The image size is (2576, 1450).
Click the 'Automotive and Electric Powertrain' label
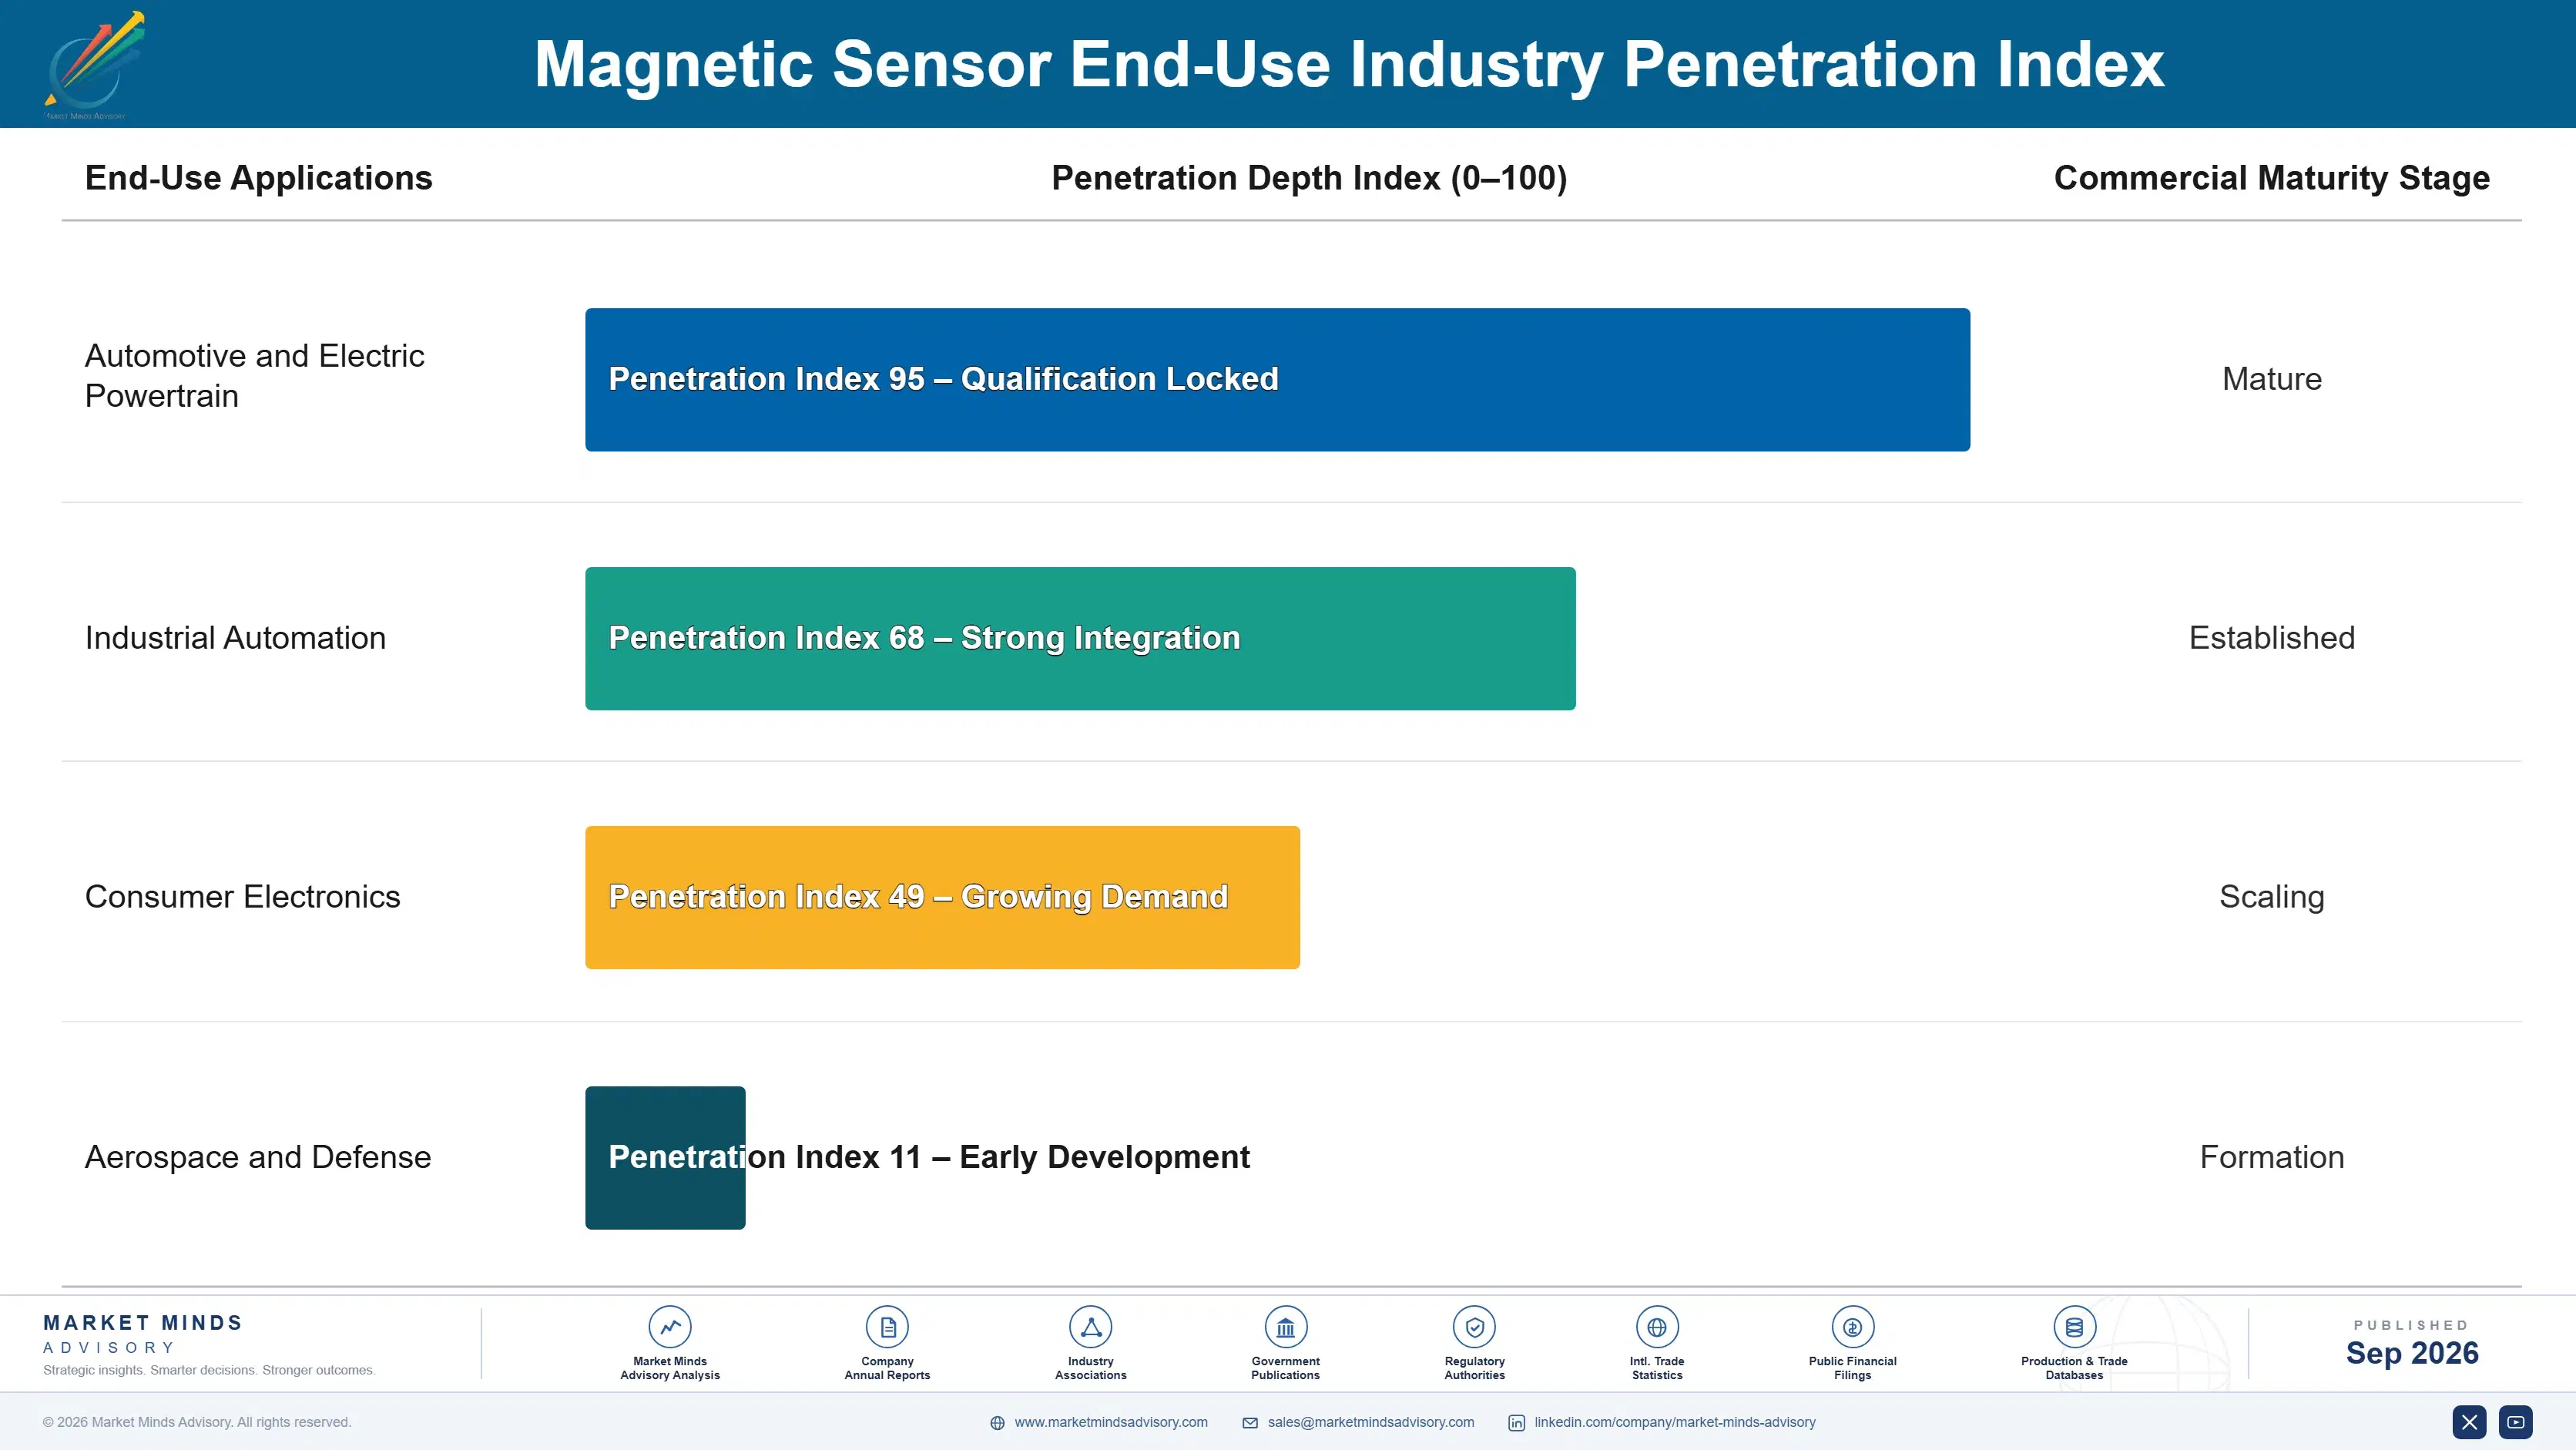[254, 376]
